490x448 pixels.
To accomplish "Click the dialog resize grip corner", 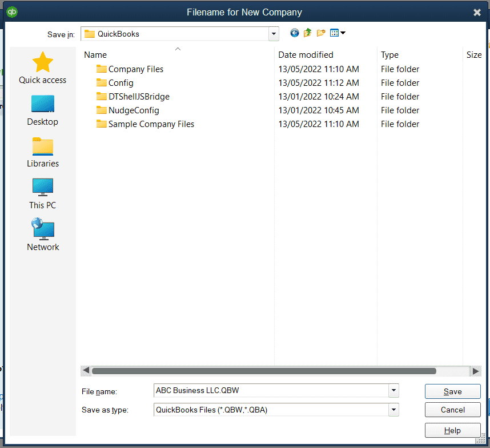I will (481, 439).
